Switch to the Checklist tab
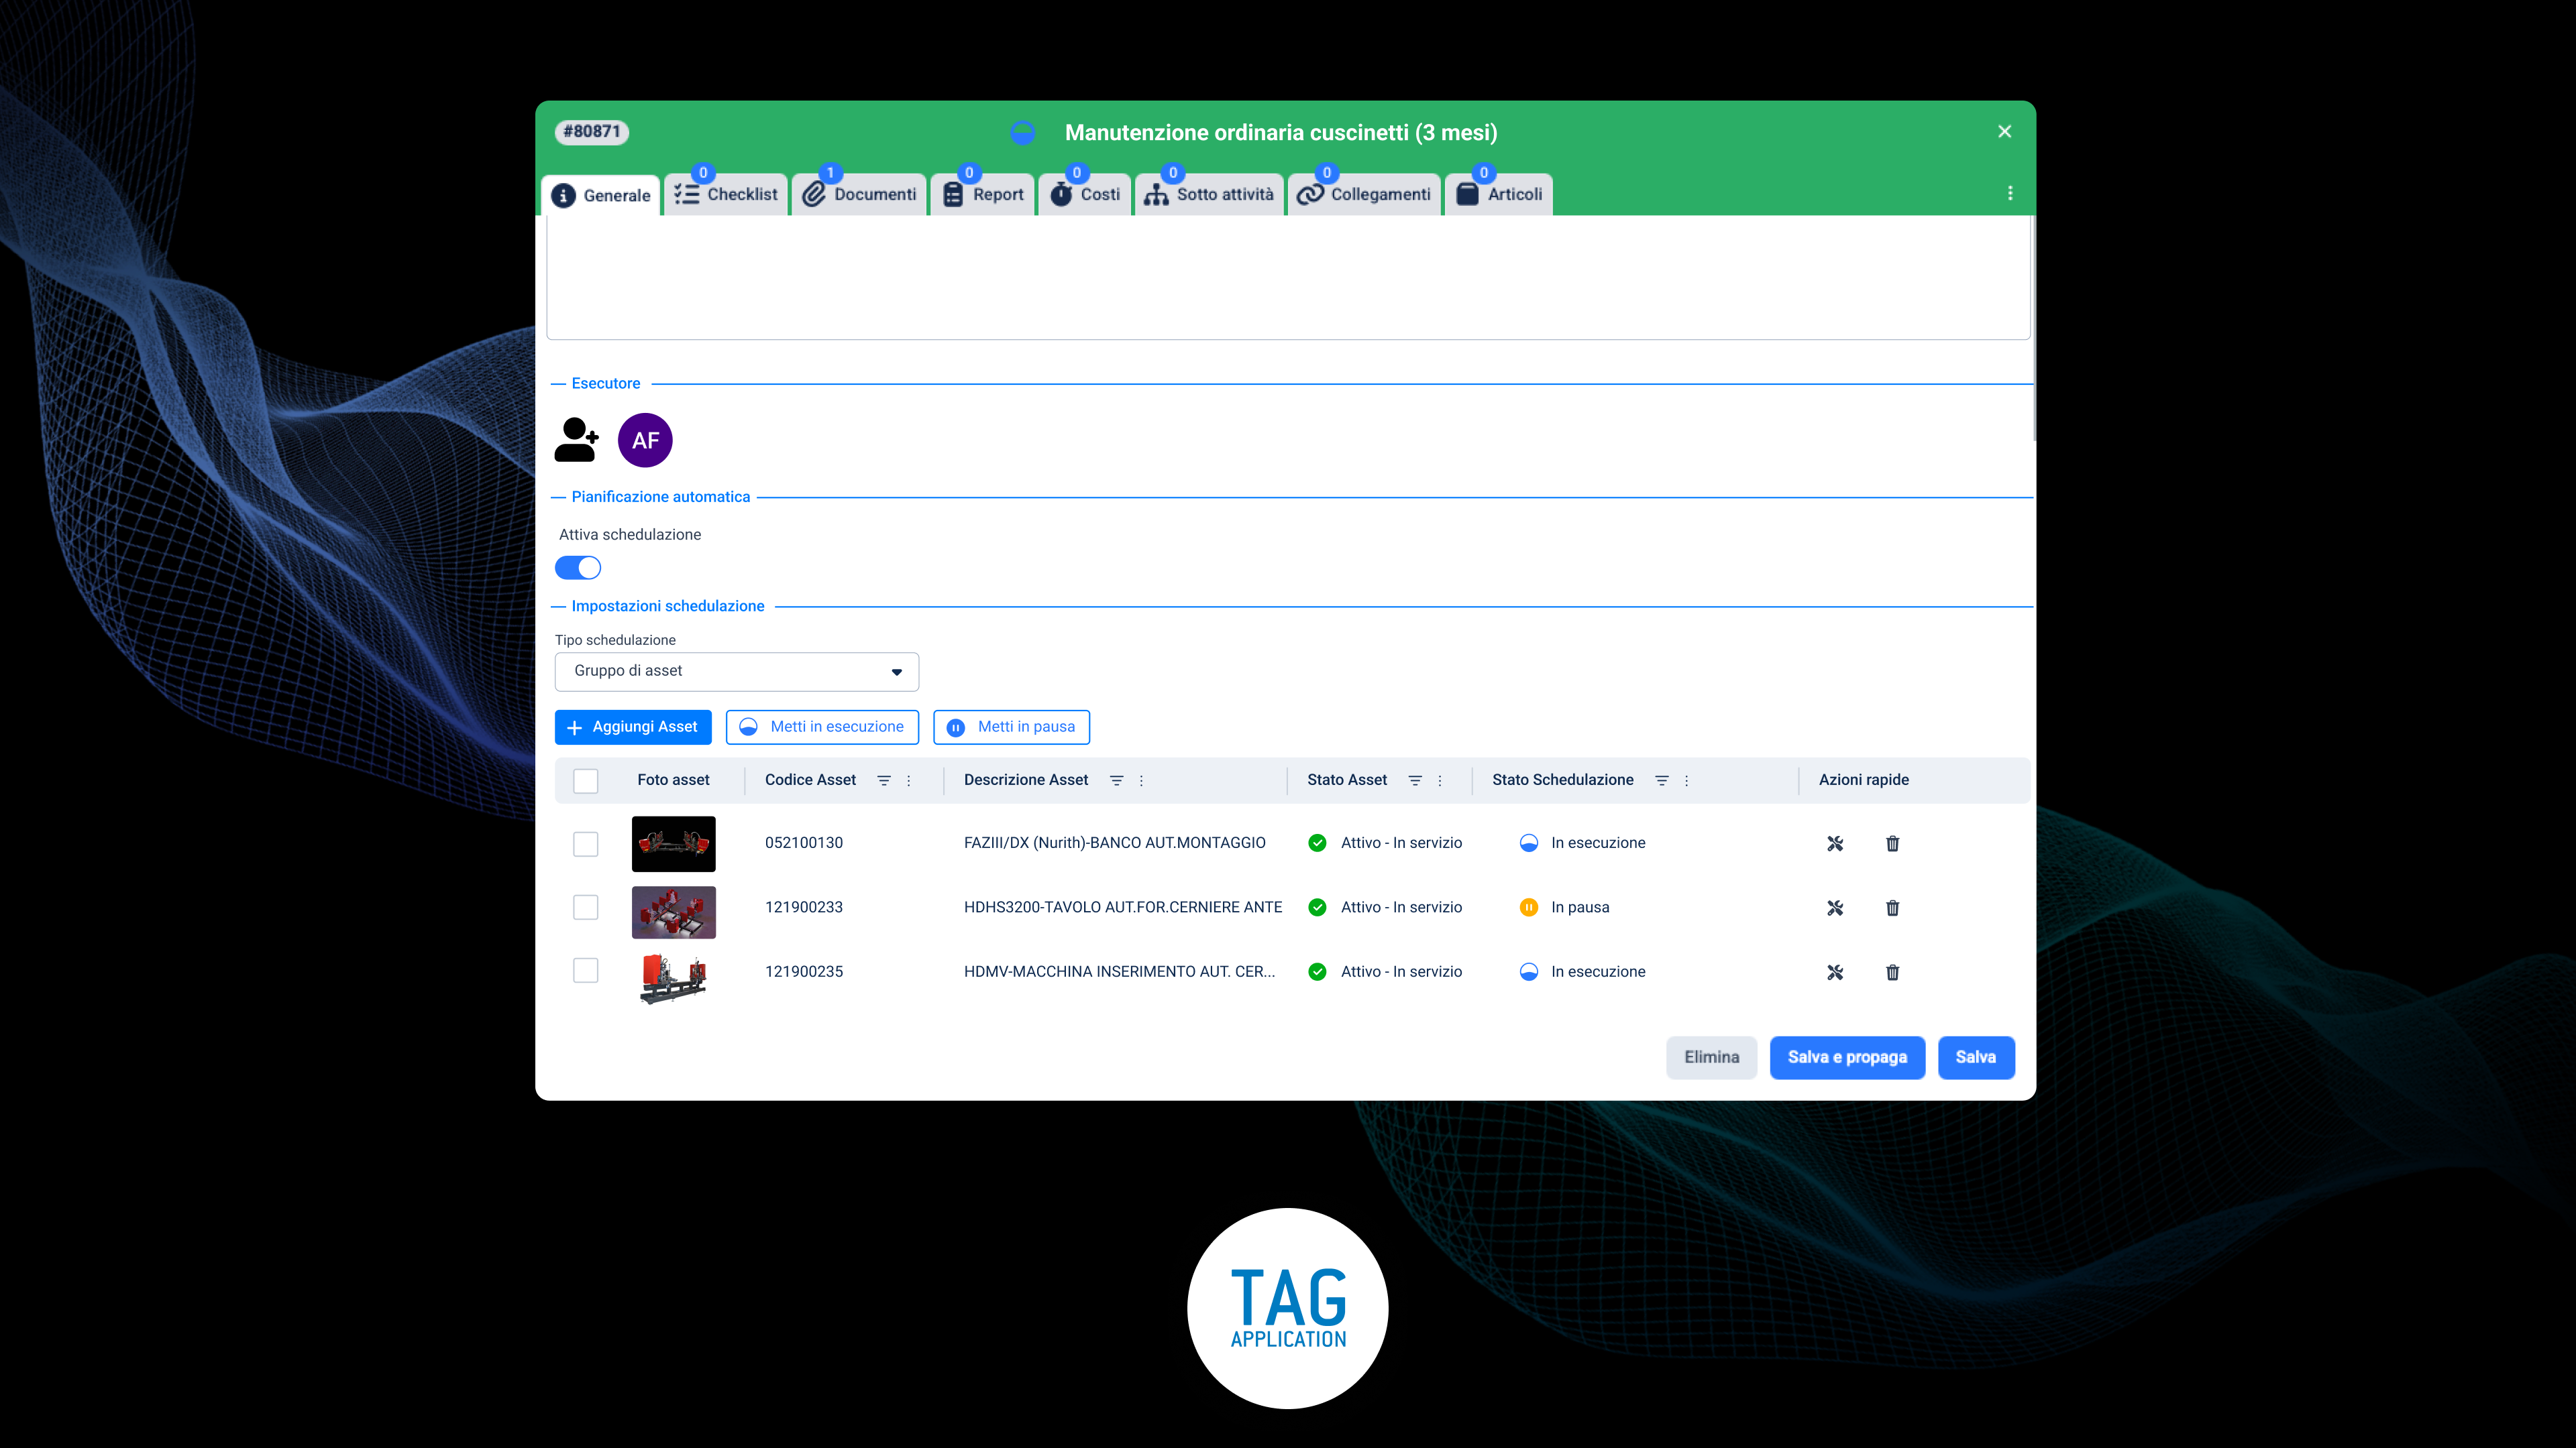 coord(726,194)
